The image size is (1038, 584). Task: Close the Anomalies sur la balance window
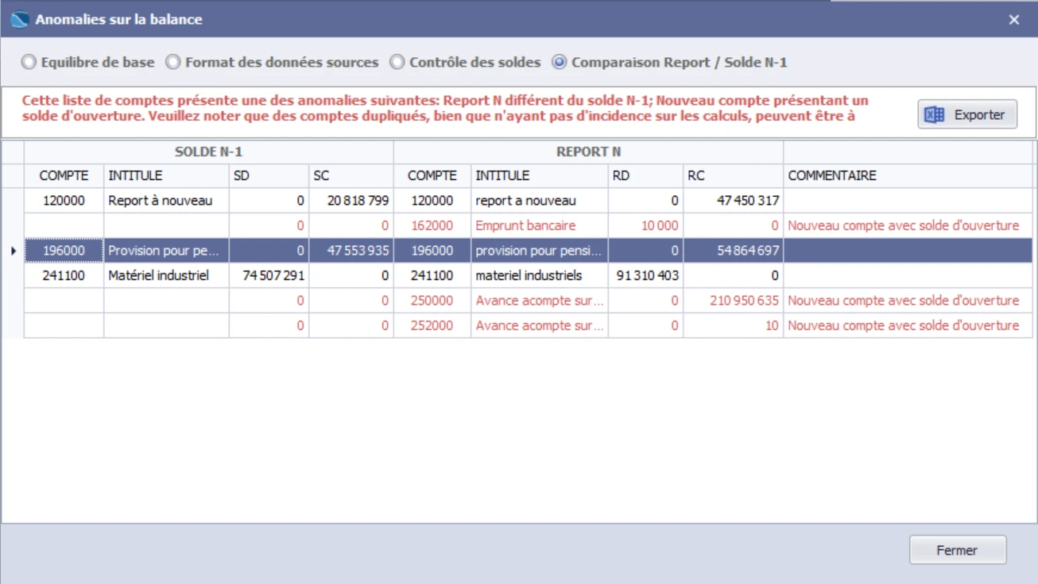[x=1014, y=20]
